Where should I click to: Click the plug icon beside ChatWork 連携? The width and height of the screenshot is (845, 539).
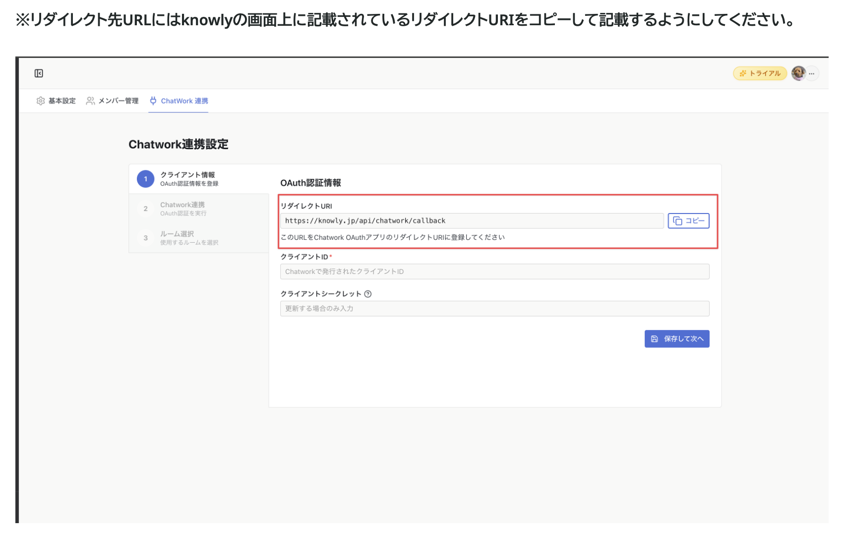pos(153,101)
